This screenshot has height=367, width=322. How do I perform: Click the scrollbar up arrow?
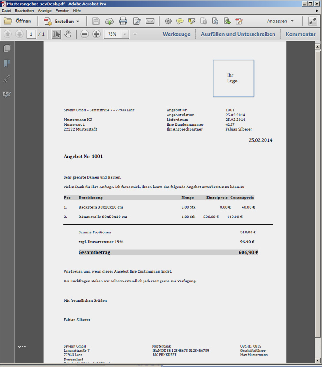(317, 47)
